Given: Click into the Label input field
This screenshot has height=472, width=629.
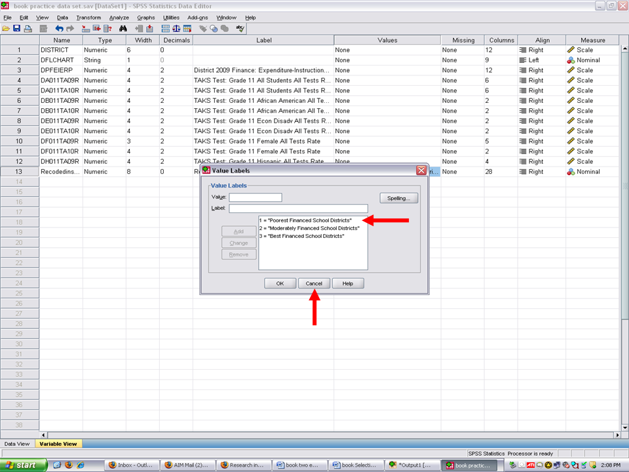Looking at the screenshot, I should 297,208.
